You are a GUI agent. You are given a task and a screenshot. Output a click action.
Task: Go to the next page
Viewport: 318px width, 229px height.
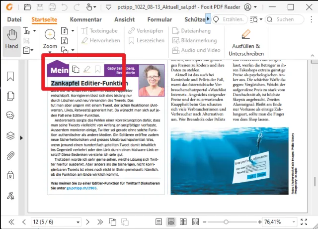coord(87,222)
